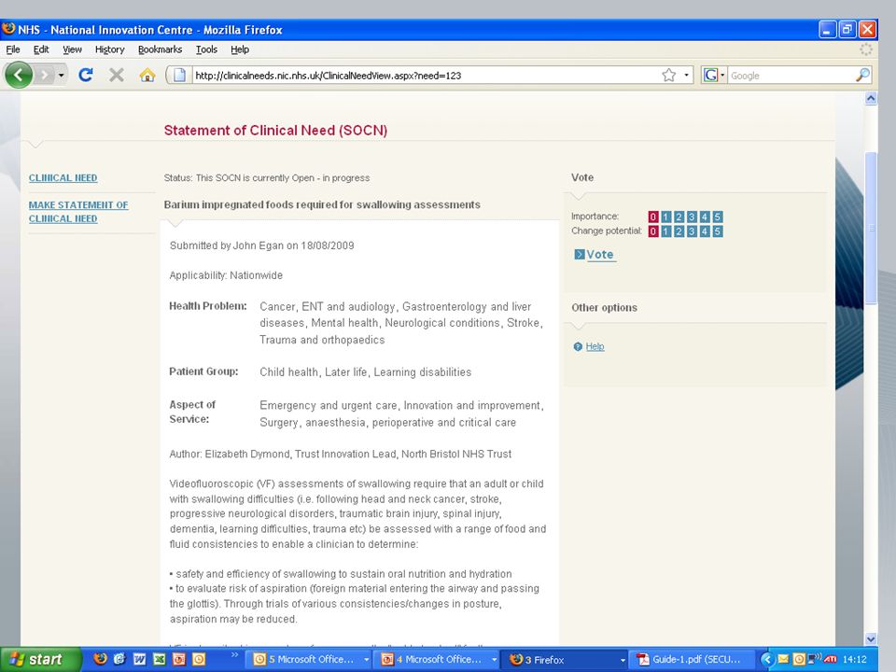Submit with the Vote link
The height and width of the screenshot is (672, 896).
[x=600, y=254]
